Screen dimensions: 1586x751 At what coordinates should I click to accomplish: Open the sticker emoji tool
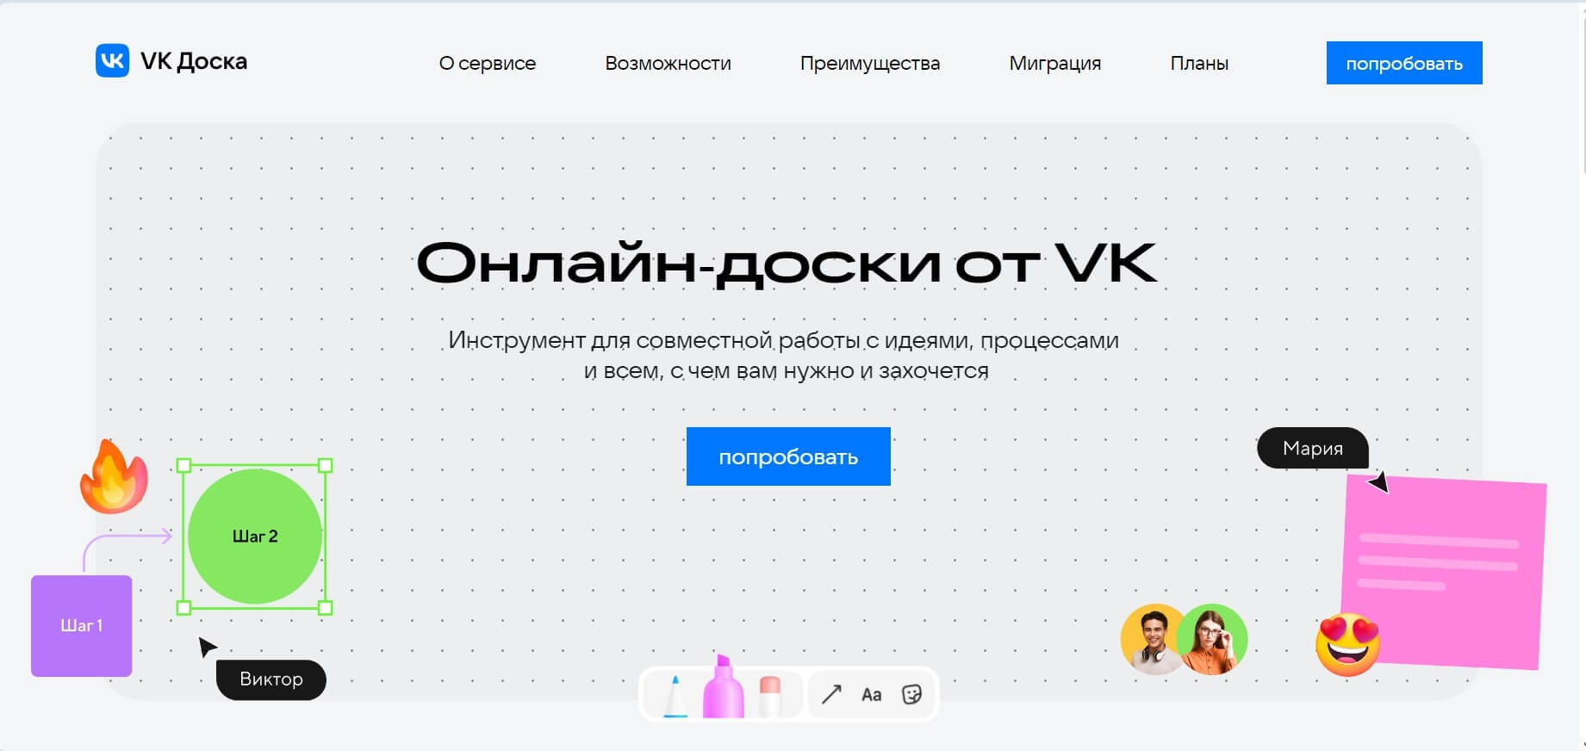click(x=911, y=694)
